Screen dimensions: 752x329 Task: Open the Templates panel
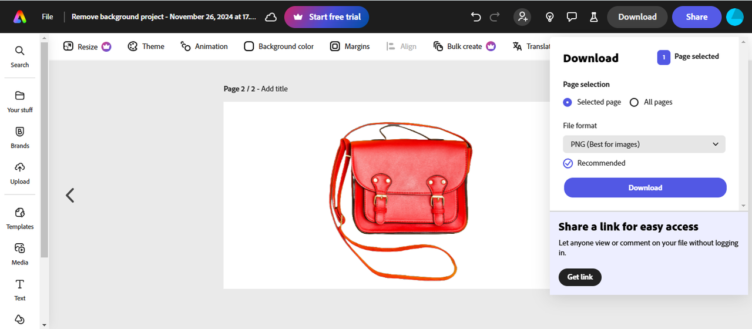[20, 219]
